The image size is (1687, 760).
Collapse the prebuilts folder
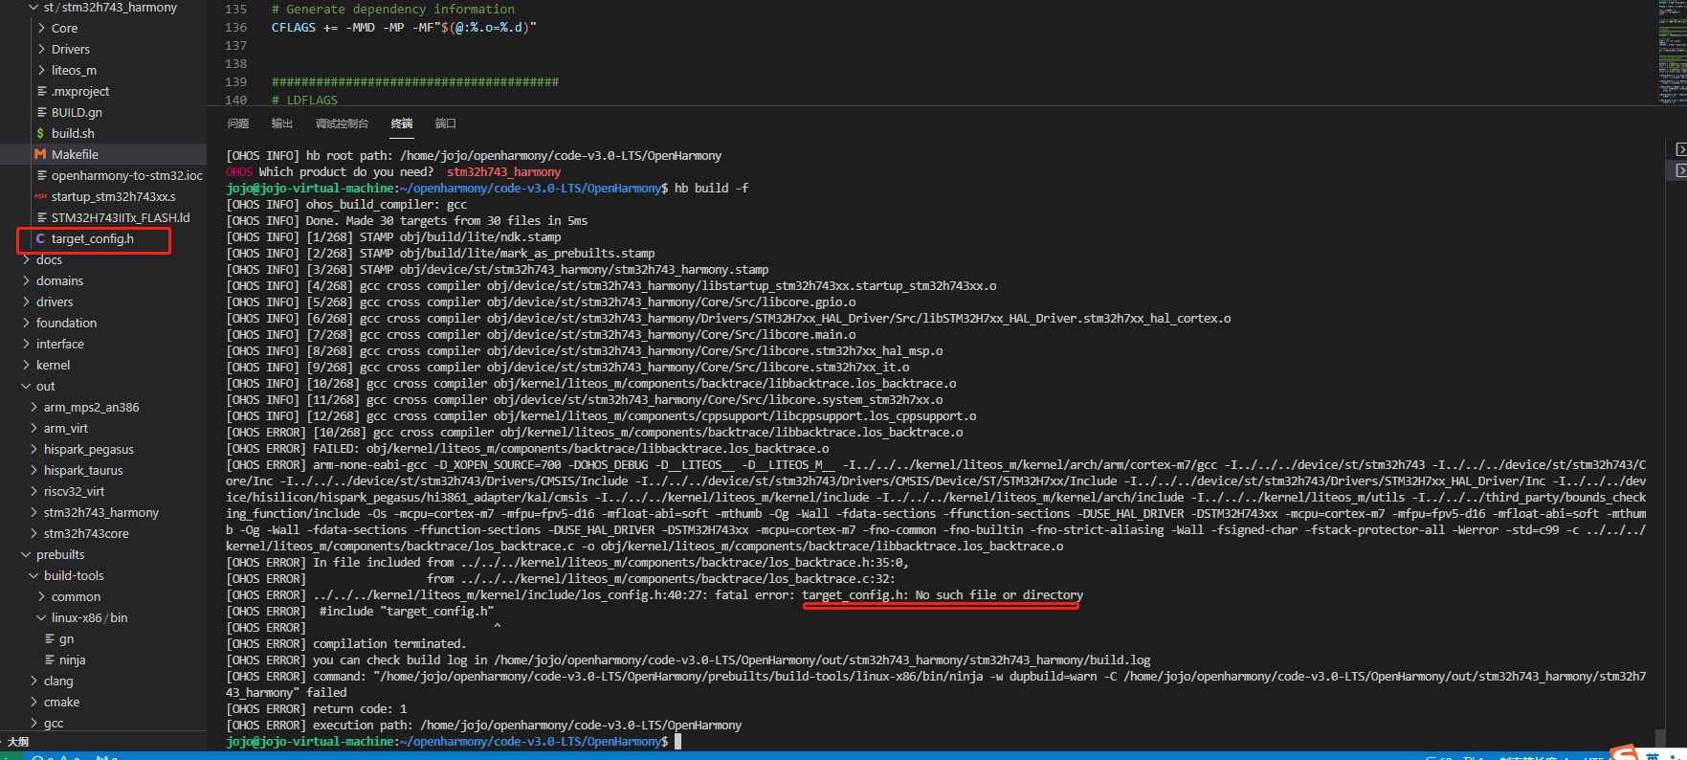(x=26, y=554)
